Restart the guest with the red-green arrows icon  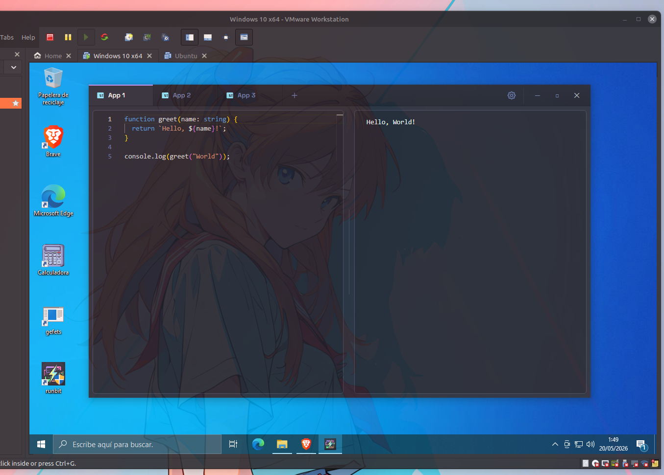click(x=104, y=37)
